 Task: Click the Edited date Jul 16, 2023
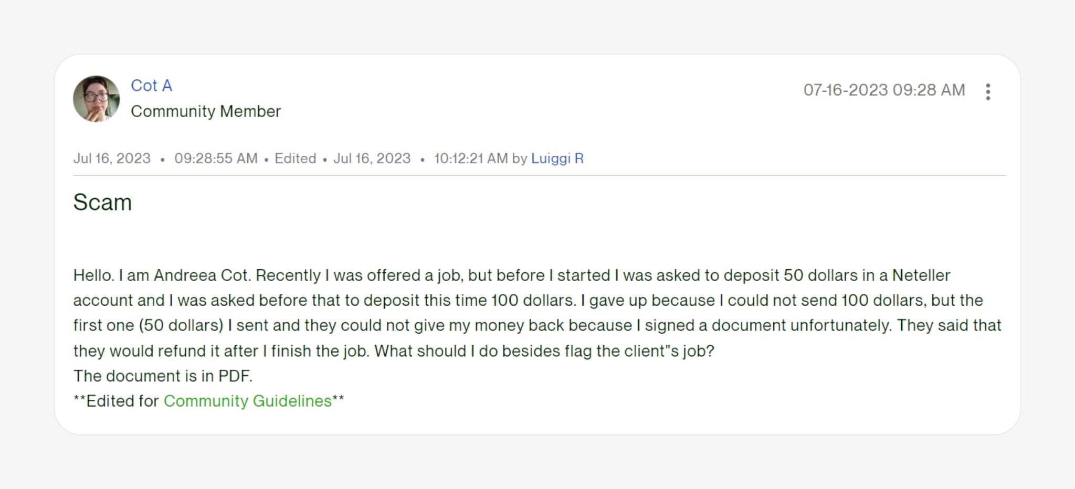tap(373, 158)
